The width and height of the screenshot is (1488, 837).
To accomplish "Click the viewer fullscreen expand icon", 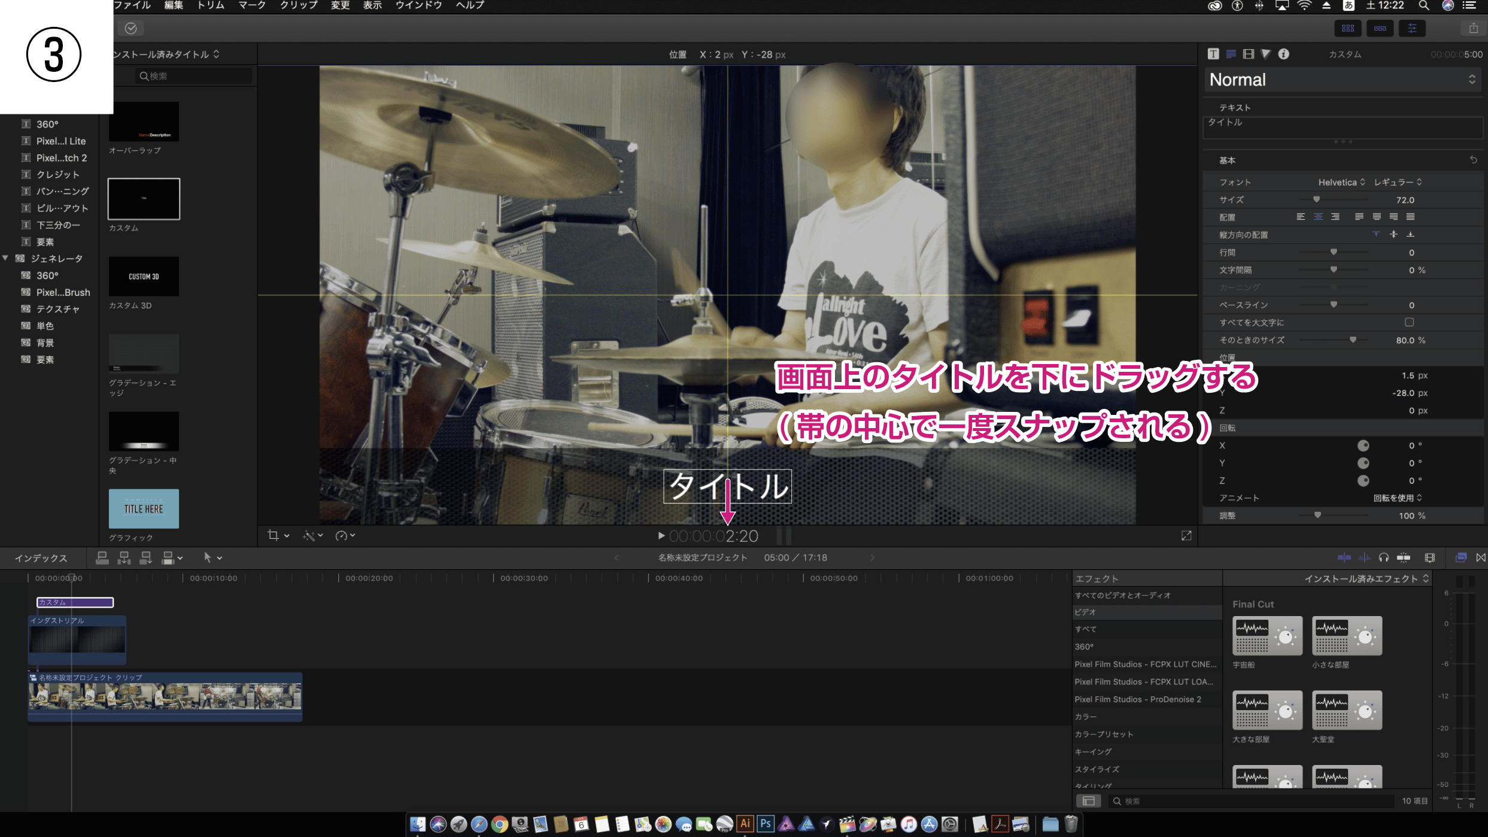I will 1186,535.
